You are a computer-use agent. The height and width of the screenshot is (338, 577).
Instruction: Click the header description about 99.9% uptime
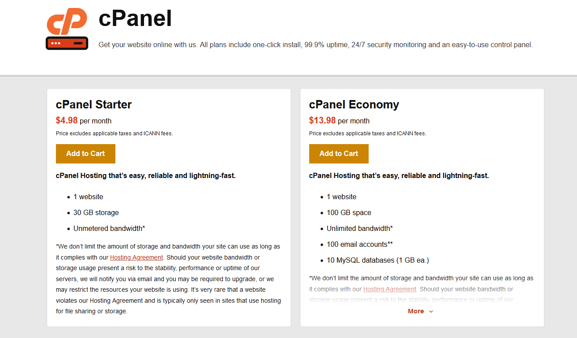[x=315, y=45]
